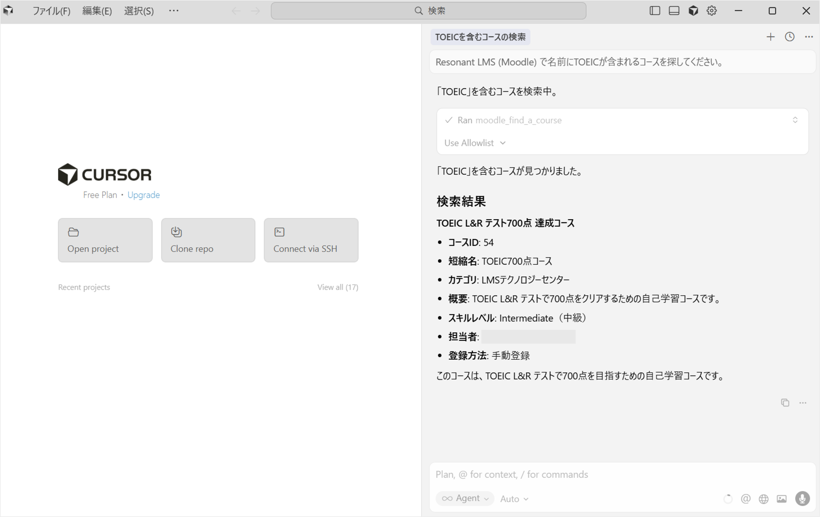Viewport: 820px width, 517px height.
Task: Toggle the primary sidebar layout icon
Action: [654, 11]
